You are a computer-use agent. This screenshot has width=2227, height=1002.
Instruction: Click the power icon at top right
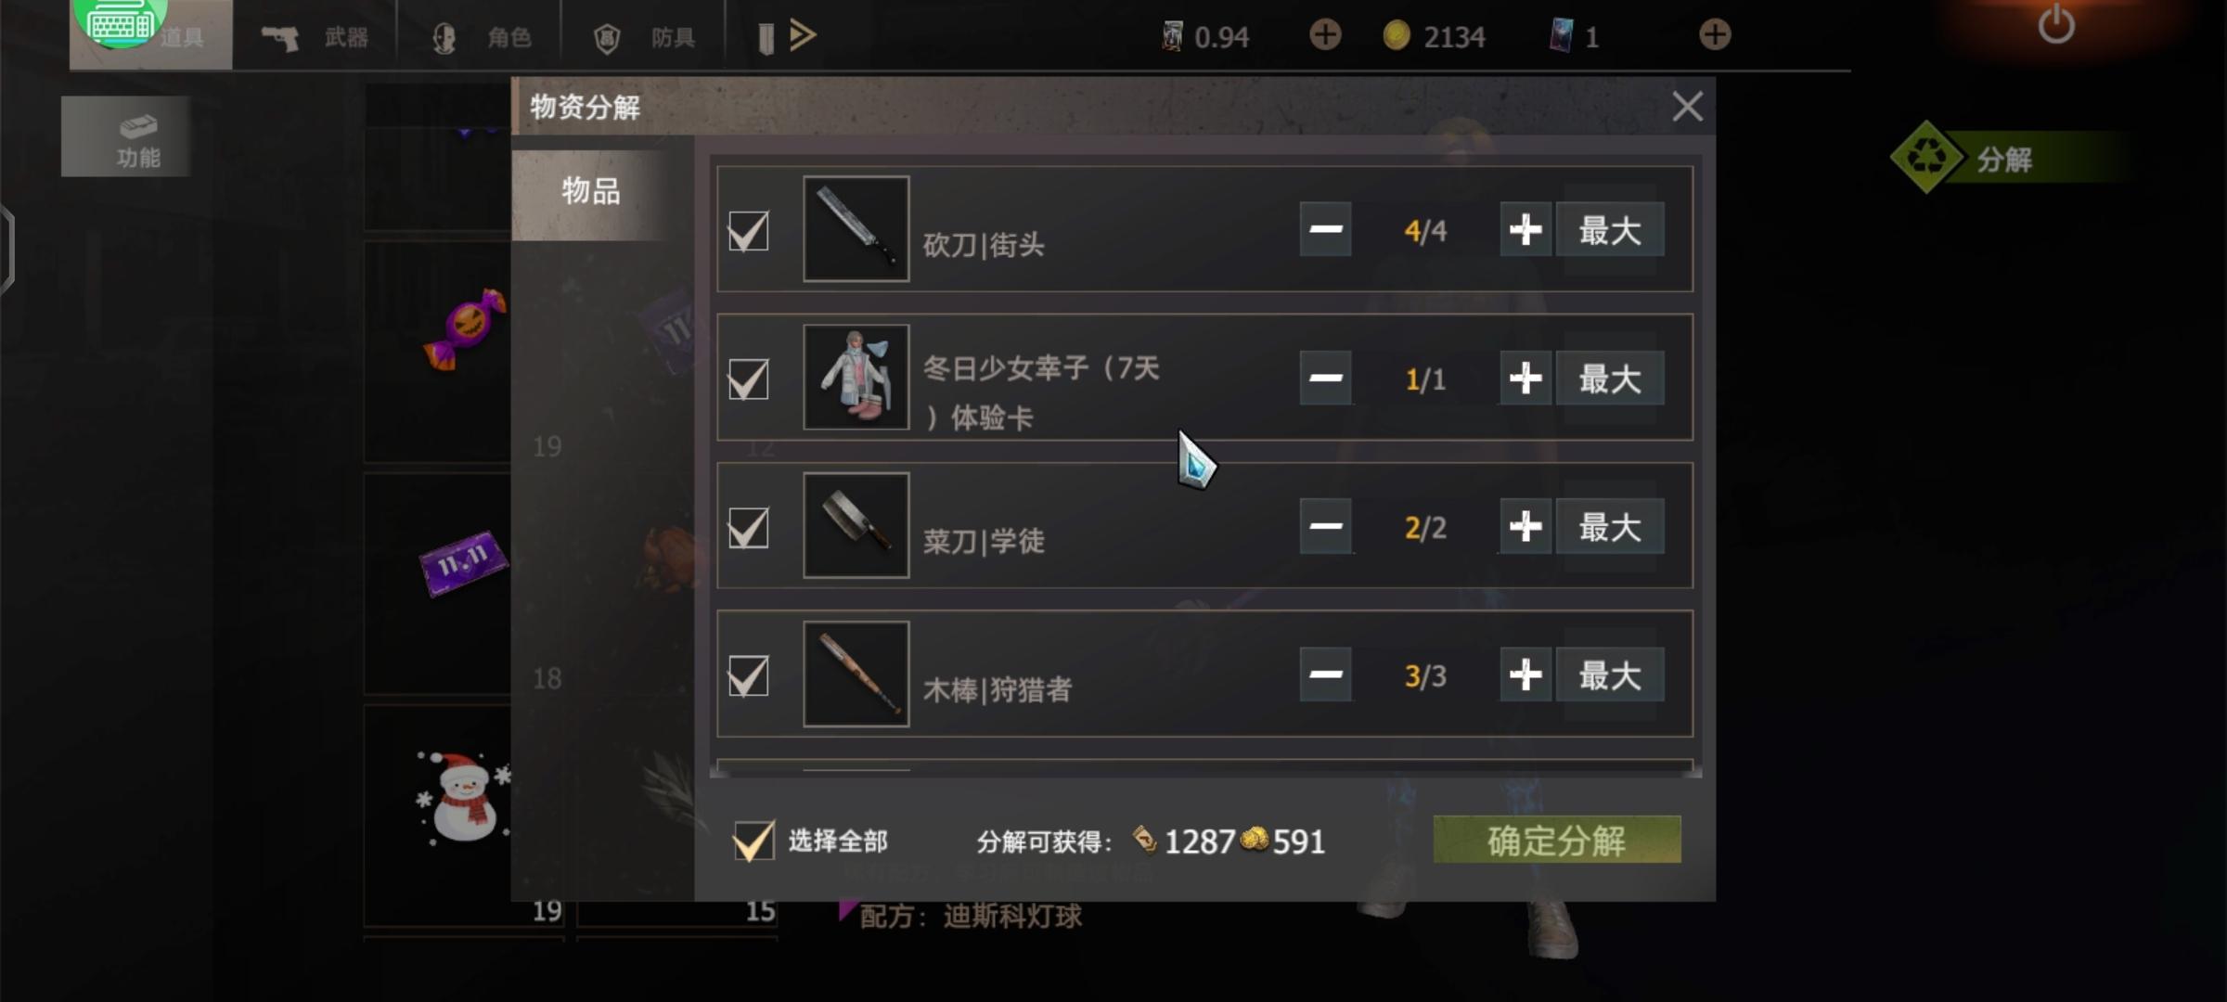pos(2056,24)
